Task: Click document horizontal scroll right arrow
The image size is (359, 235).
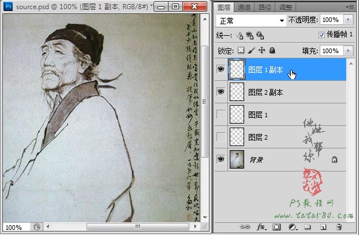Action: pos(195,227)
